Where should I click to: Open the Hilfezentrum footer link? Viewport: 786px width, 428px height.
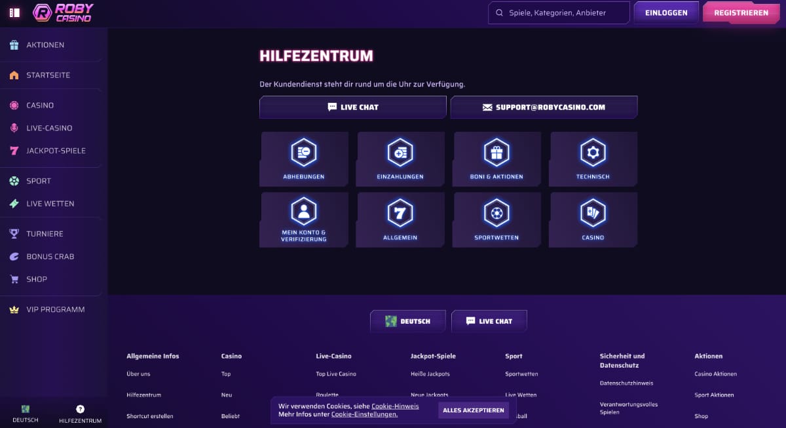(x=143, y=395)
